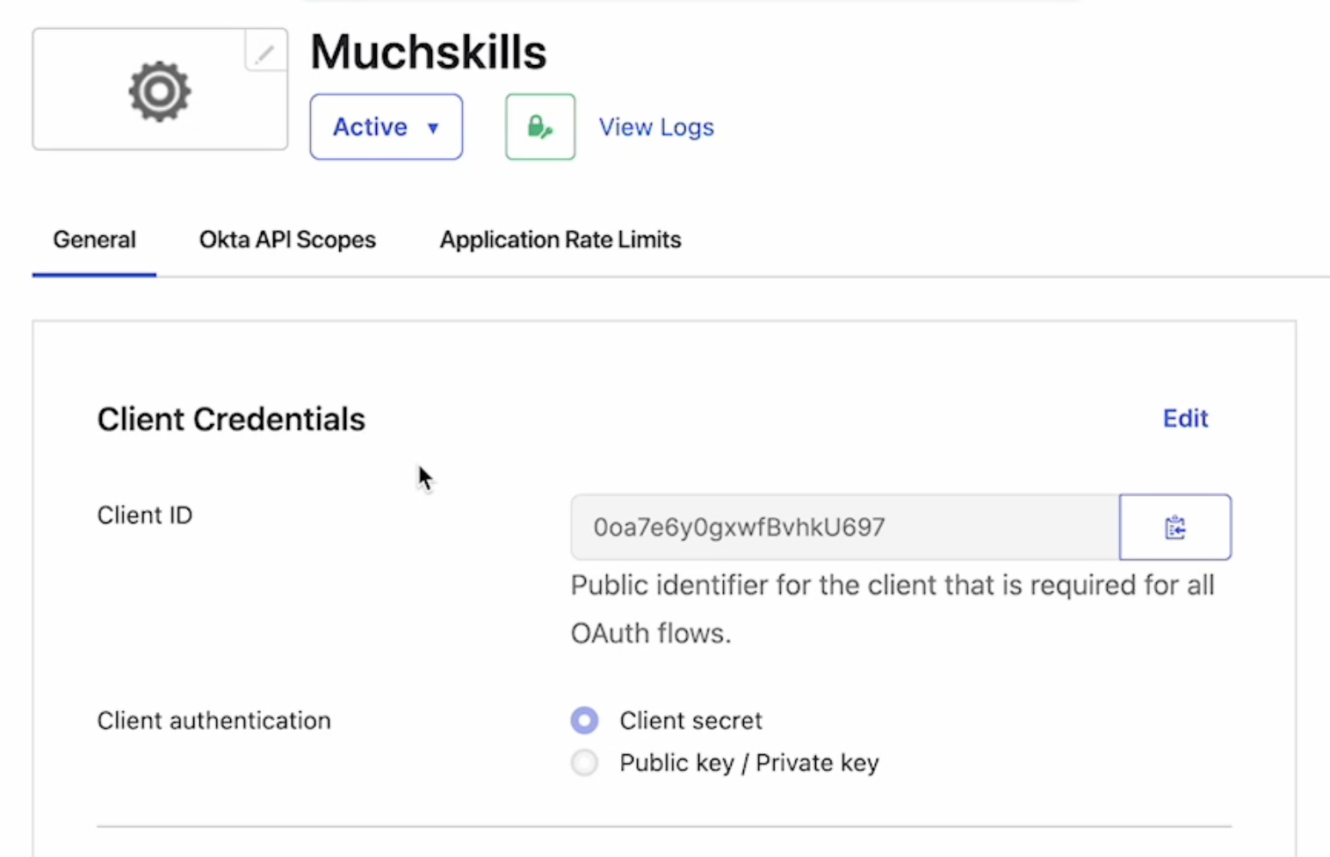1330x857 pixels.
Task: Open the Active status dropdown
Action: coord(386,126)
